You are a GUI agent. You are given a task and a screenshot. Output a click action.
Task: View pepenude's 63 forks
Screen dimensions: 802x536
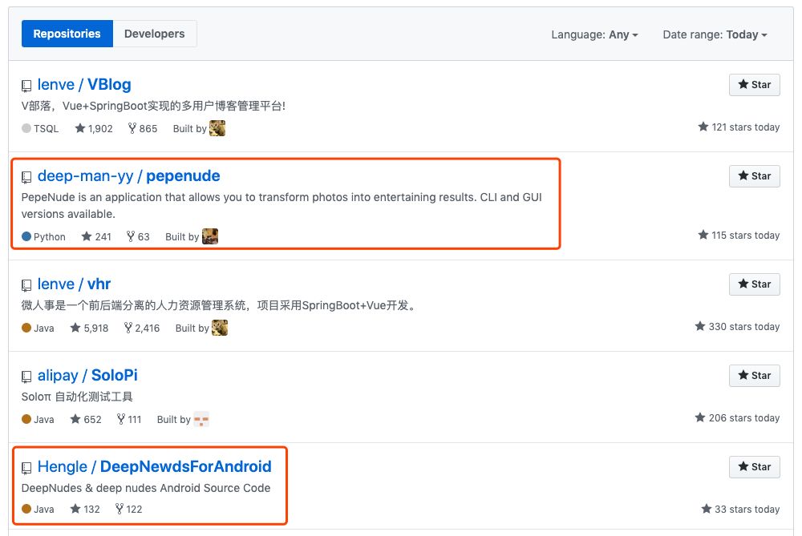[x=138, y=236]
